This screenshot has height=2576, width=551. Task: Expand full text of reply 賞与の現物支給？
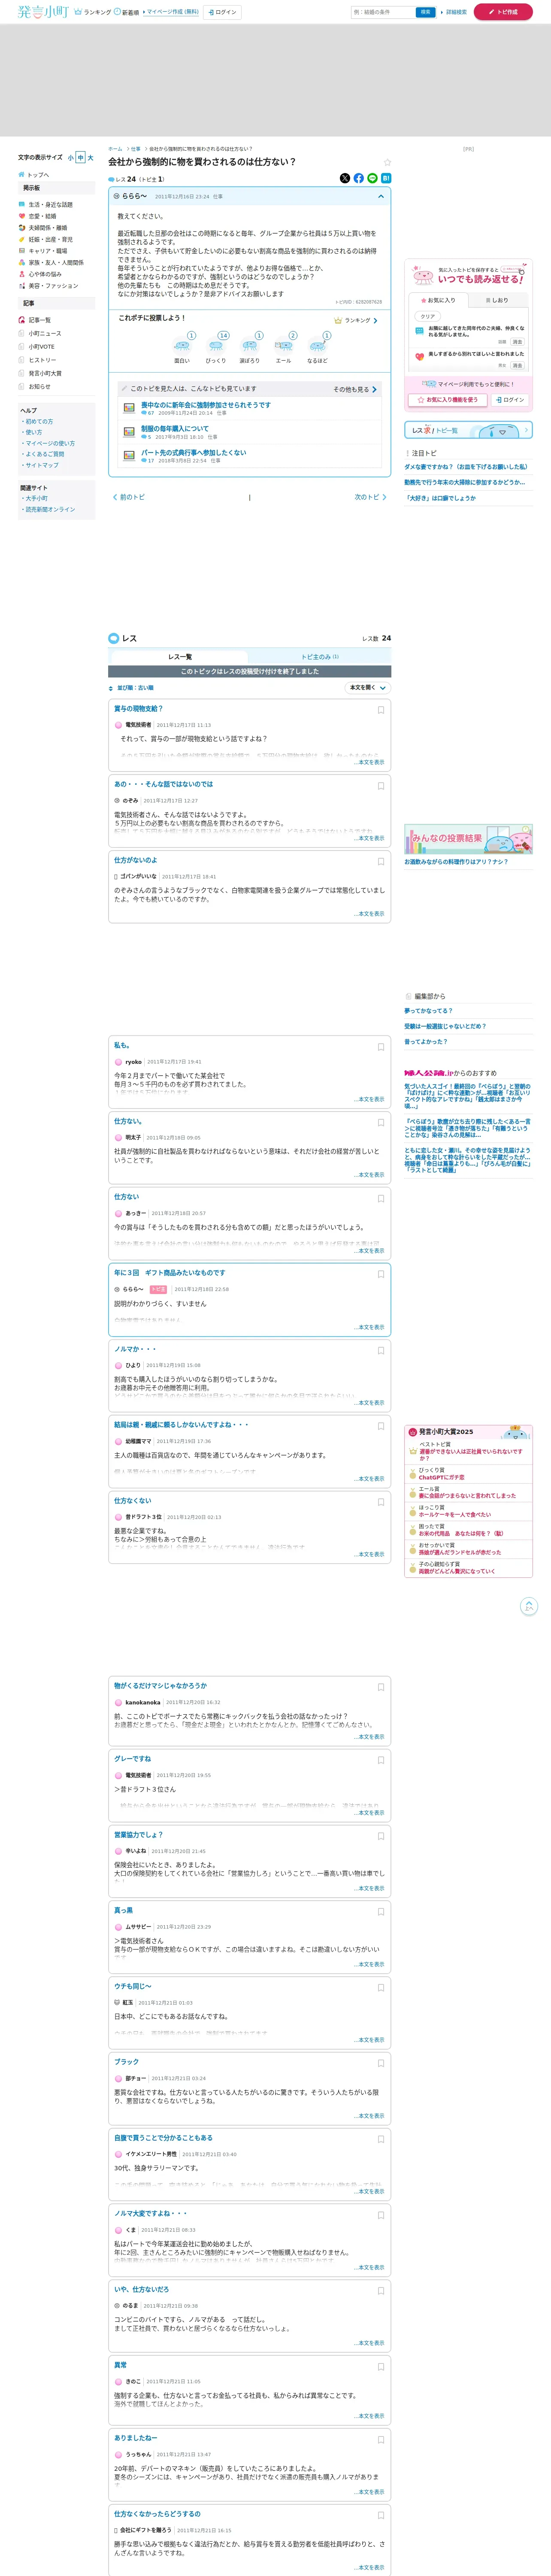[370, 762]
